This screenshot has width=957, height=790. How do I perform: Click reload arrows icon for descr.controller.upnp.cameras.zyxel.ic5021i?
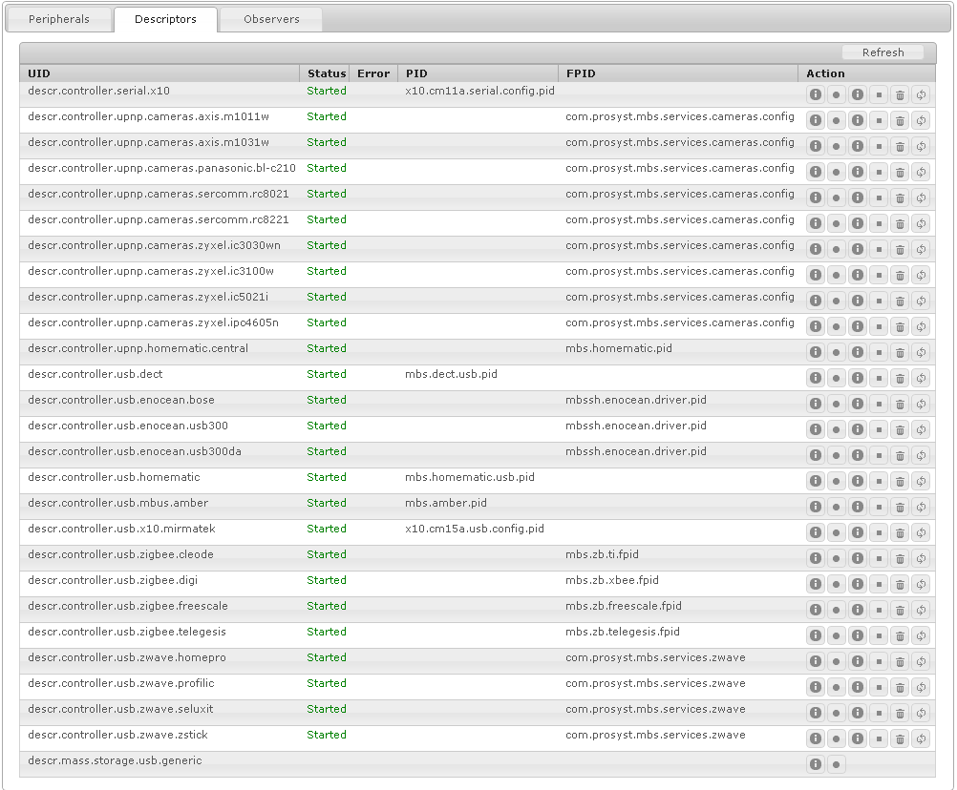coord(921,301)
